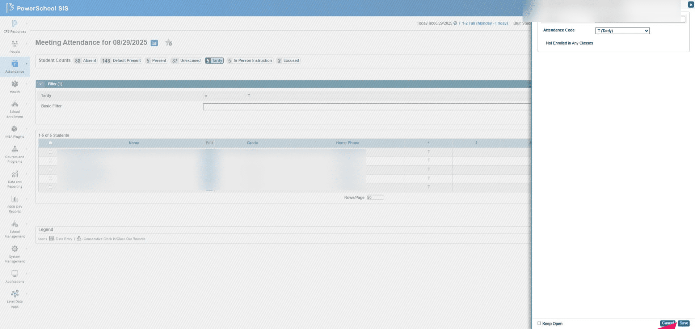Click the Edit column header
Screen dimensions: 695x329
pos(209,143)
